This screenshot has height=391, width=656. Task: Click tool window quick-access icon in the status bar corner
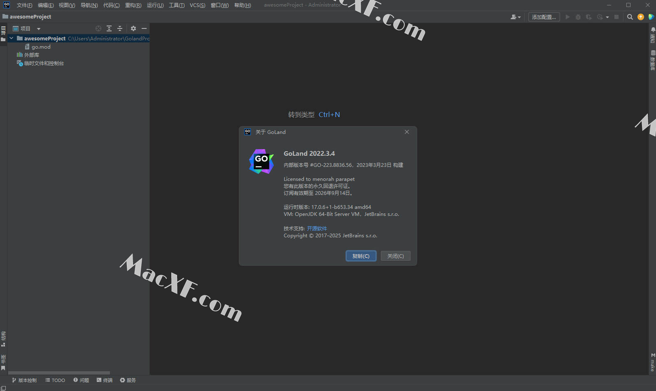(x=3, y=388)
